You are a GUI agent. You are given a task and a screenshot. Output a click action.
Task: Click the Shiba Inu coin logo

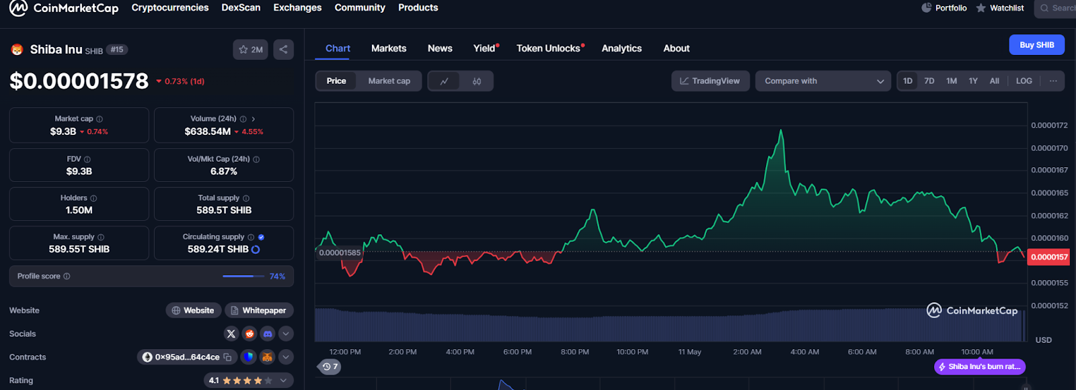pos(17,50)
